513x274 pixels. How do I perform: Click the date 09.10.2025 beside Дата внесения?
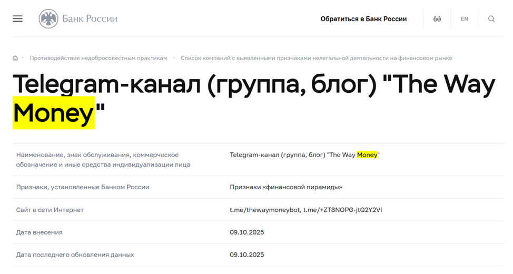pyautogui.click(x=246, y=232)
